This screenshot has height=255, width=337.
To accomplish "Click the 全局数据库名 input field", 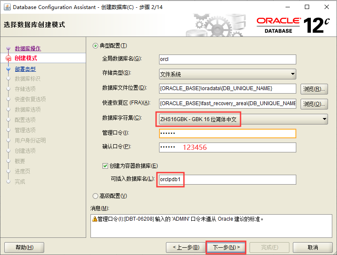I will pos(227,59).
